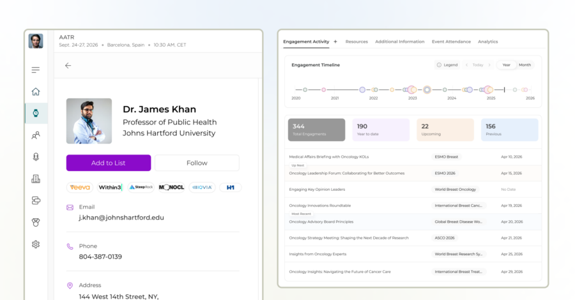
Task: Click phone number 804-387-0139
Action: coord(100,257)
